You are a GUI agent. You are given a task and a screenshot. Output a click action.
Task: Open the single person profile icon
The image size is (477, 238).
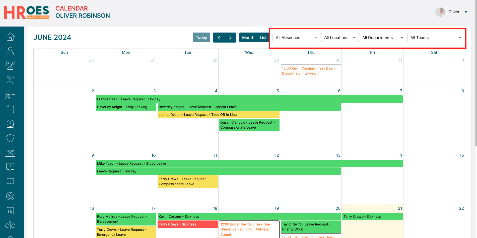(x=10, y=51)
